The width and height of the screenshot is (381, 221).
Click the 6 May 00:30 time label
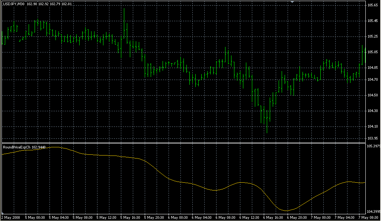177,218
